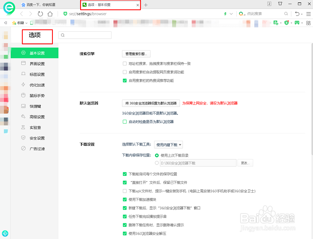Click 将360安全浏览器设置为默认浏览器 button
The height and width of the screenshot is (239, 313).
[150, 103]
